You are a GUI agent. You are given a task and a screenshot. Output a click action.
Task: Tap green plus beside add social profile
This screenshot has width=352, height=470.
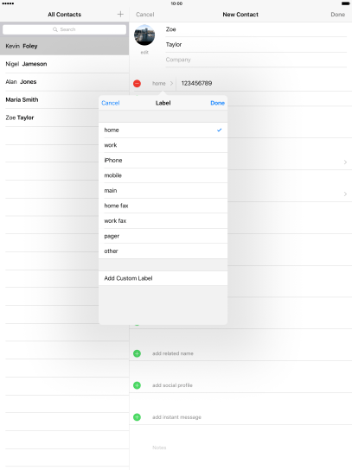click(137, 385)
